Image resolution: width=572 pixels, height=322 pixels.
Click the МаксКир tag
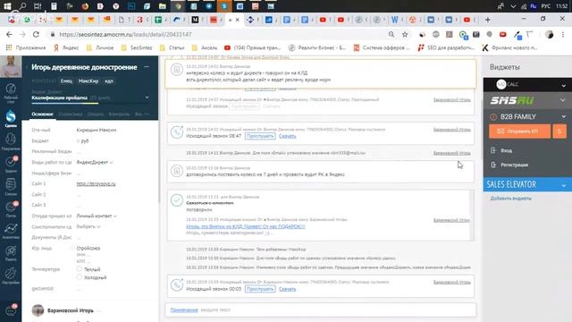pos(88,80)
